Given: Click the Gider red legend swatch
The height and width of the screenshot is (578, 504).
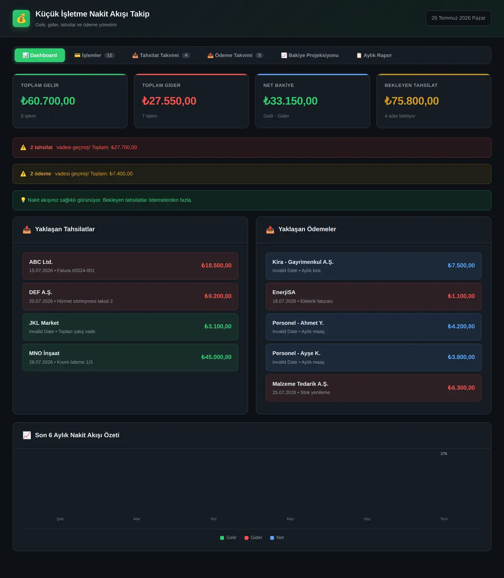Looking at the screenshot, I should (247, 538).
